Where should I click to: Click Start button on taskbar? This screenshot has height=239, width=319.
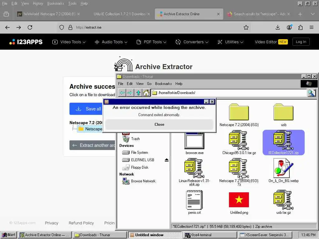pos(8,235)
